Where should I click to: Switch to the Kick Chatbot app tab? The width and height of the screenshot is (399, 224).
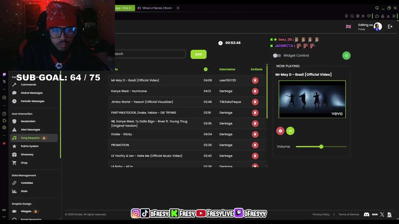(x=125, y=8)
